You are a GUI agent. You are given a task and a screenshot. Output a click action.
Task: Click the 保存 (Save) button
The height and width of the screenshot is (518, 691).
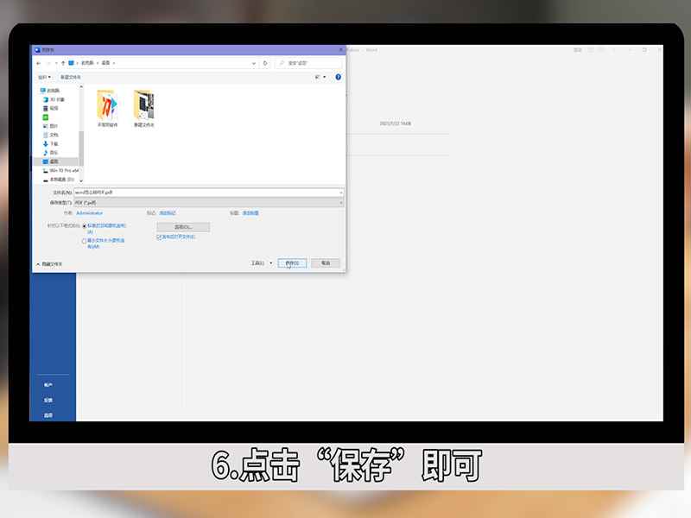coord(291,262)
